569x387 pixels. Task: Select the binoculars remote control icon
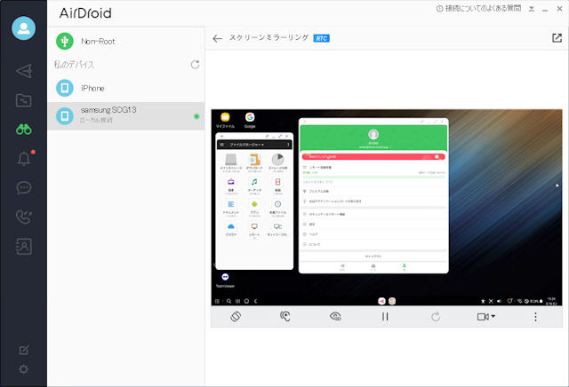pos(24,130)
